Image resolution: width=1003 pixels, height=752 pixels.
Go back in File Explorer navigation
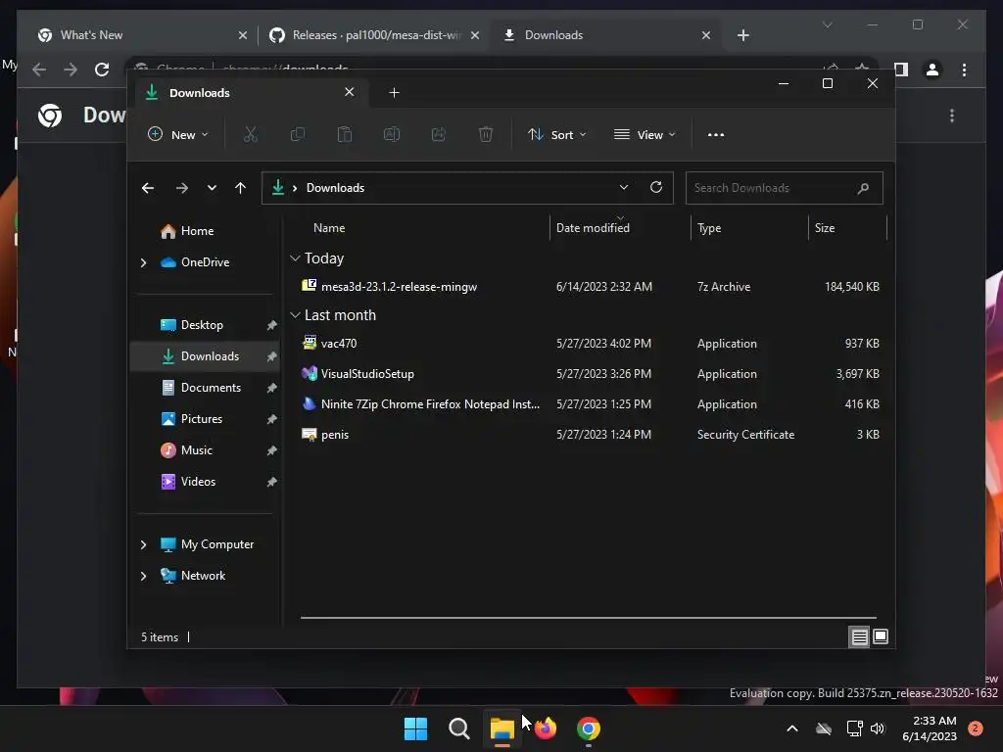[x=148, y=188]
